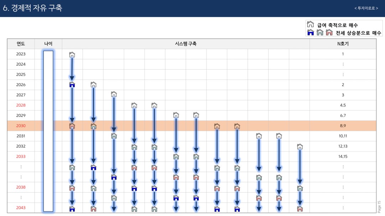Select the year cell '2025'
This screenshot has height=216, width=385.
pos(21,75)
